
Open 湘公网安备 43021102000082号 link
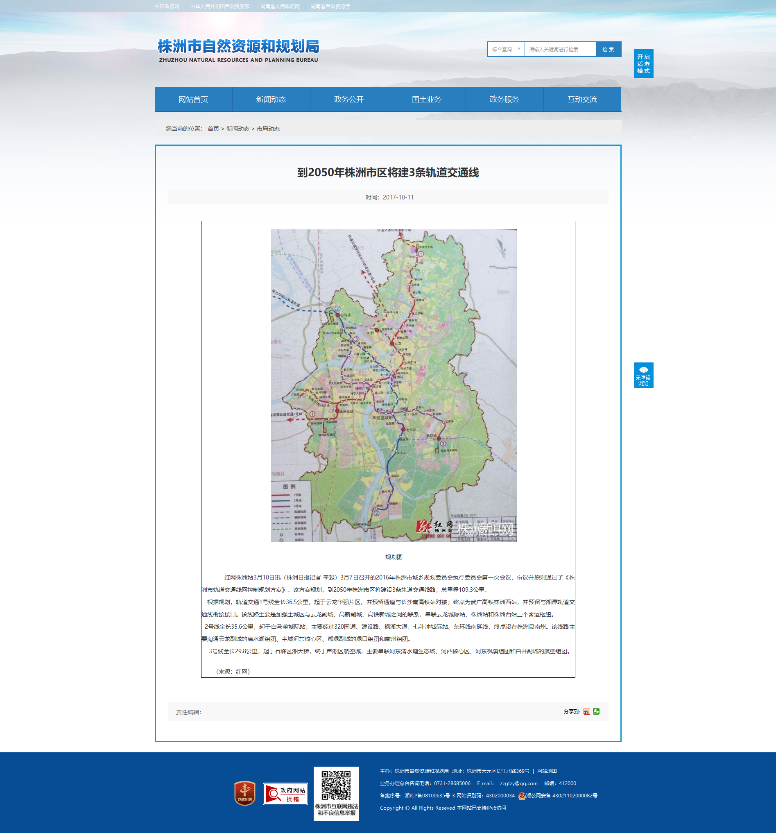pos(562,795)
